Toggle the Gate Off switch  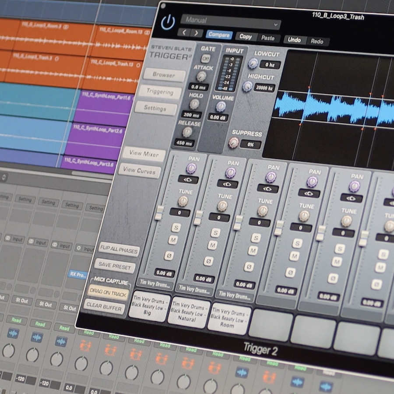[x=205, y=58]
